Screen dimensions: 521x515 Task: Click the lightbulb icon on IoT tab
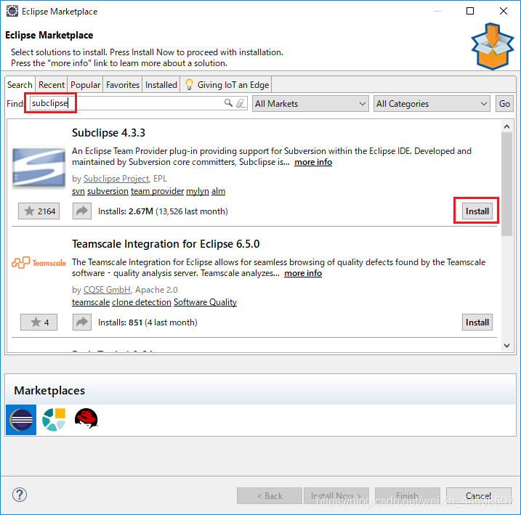coord(189,84)
